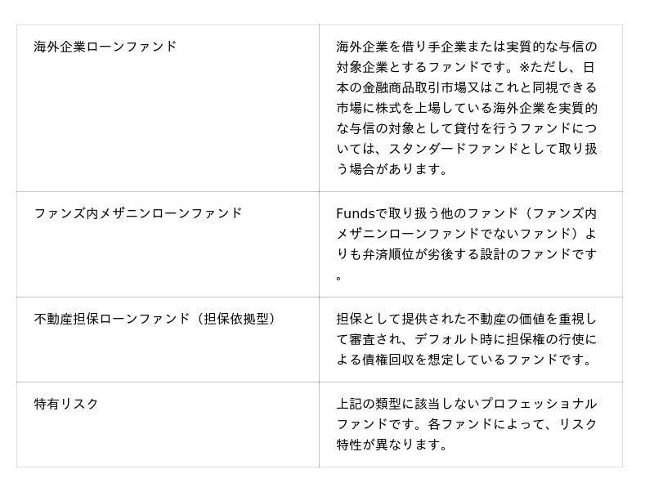Screen dimensions: 654x492
Task: Click the line う場合があります。
Action: point(393,169)
